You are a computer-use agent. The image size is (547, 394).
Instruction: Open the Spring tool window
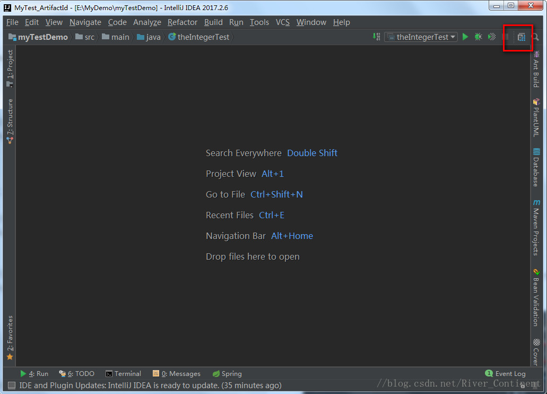[x=227, y=374]
